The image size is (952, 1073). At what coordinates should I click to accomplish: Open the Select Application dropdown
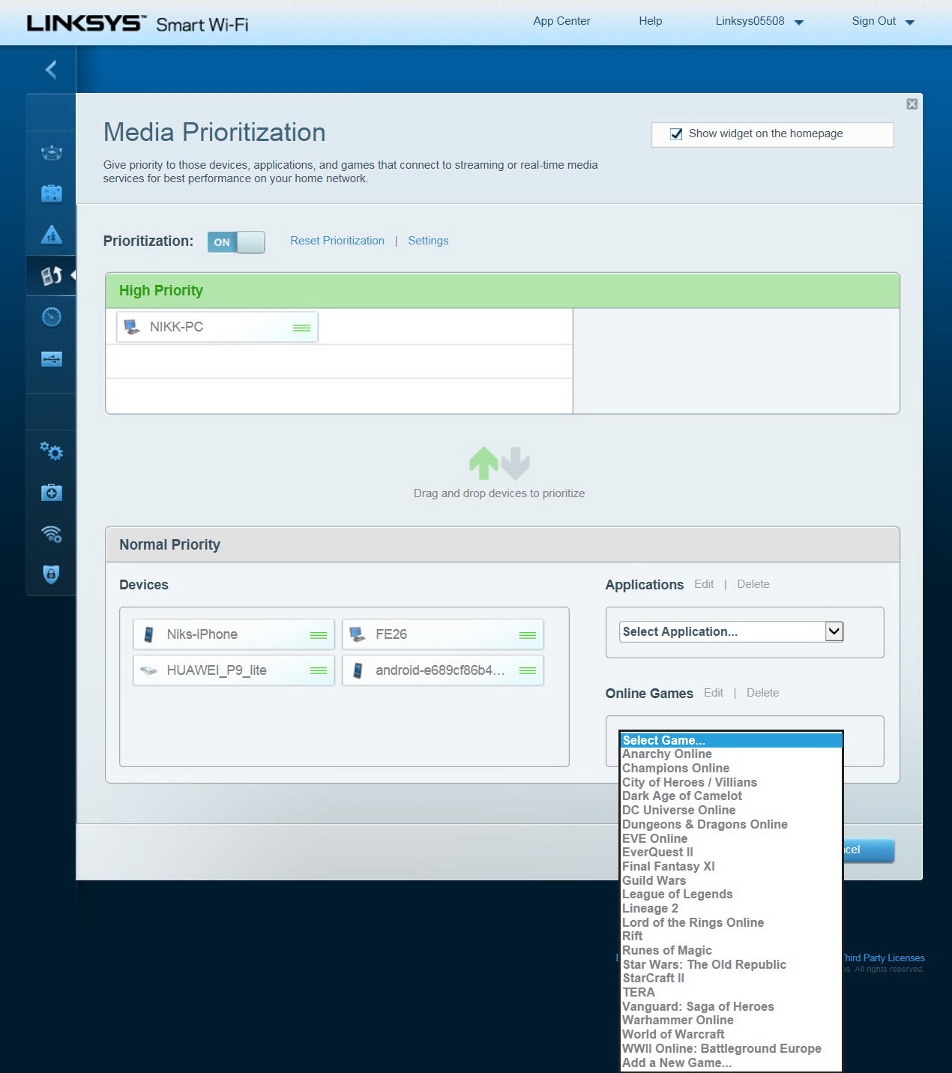pos(732,631)
